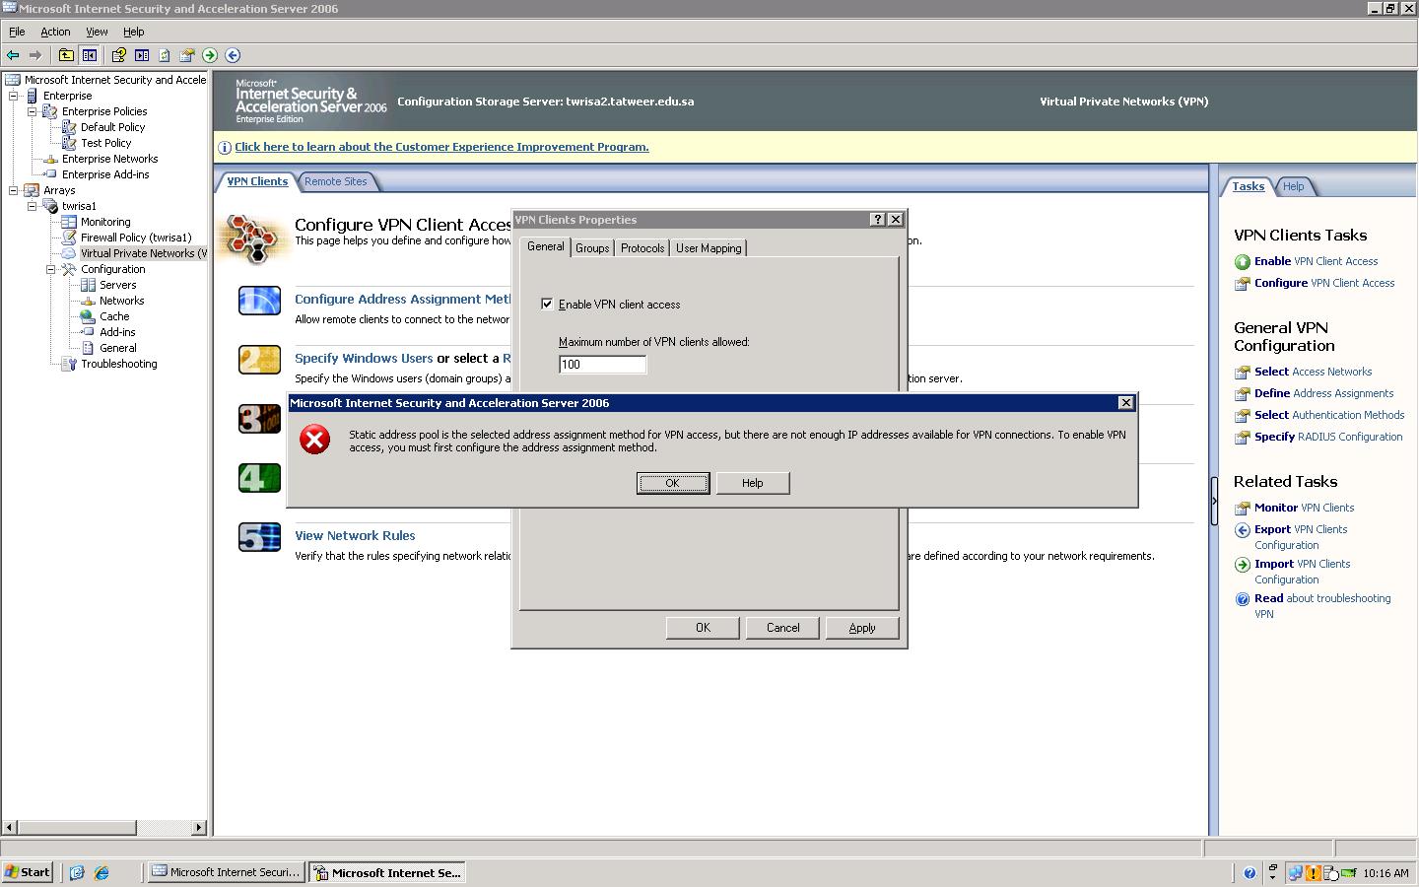
Task: Click the clock showing 10:16 AM
Action: pyautogui.click(x=1385, y=873)
